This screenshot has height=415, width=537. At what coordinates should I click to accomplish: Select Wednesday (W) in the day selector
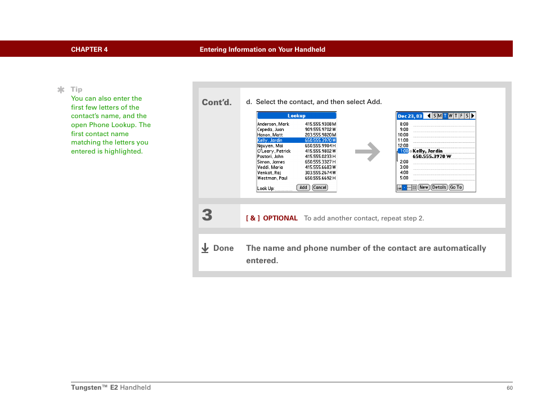[450, 116]
